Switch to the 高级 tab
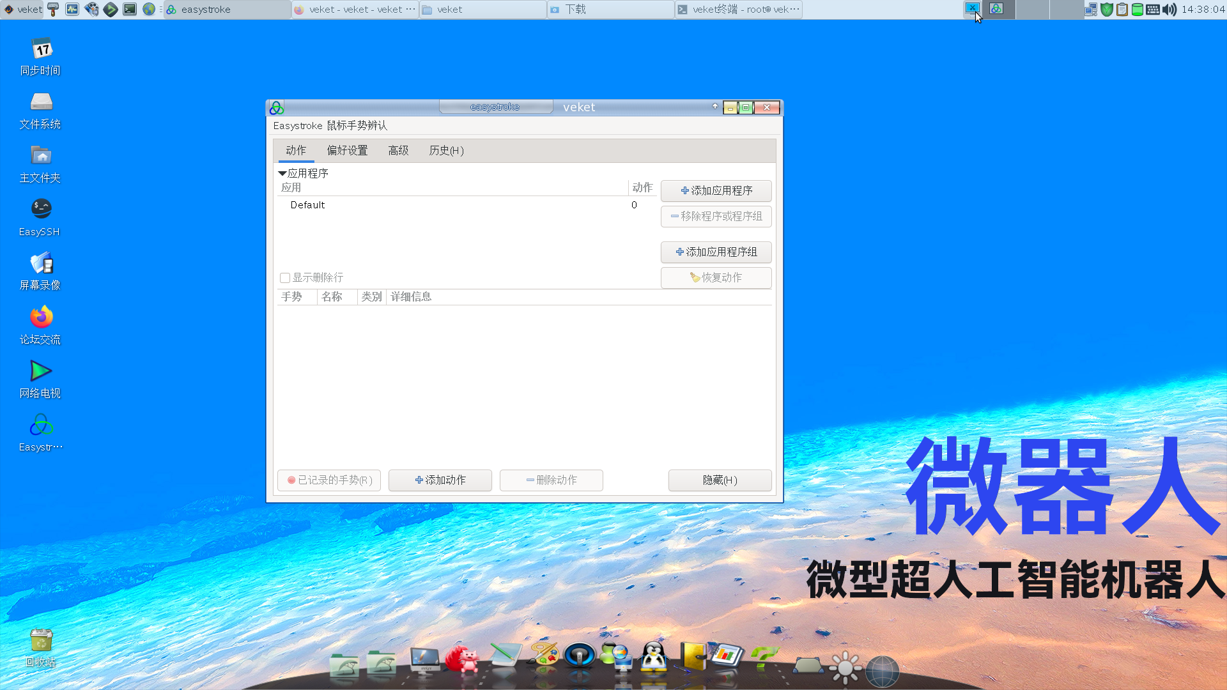The height and width of the screenshot is (690, 1227). point(398,150)
